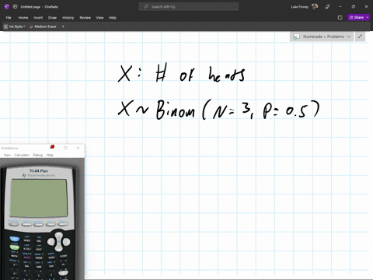Click the handwritten 'X: # of heads' note

181,73
